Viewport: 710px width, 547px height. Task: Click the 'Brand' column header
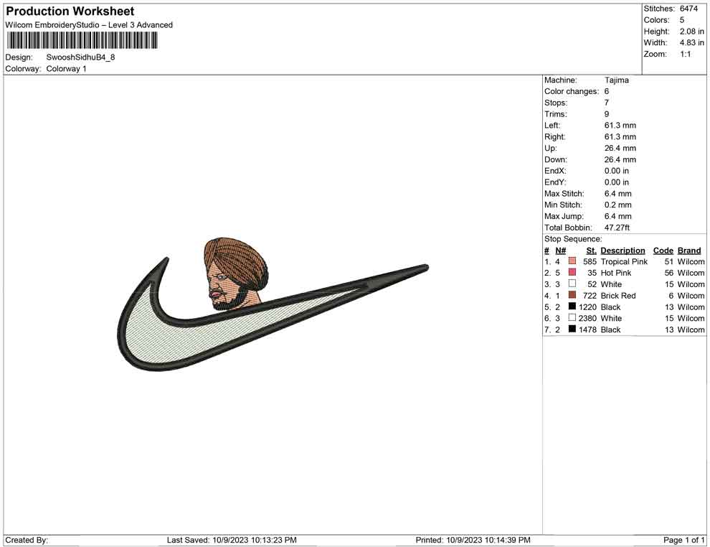click(x=689, y=251)
